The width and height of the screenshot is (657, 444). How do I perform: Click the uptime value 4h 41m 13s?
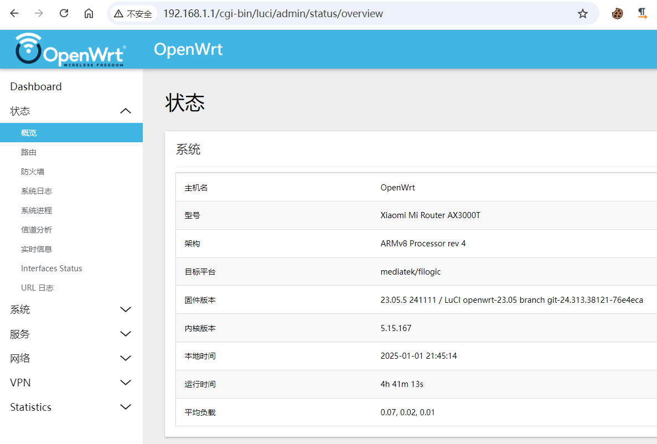(x=402, y=384)
